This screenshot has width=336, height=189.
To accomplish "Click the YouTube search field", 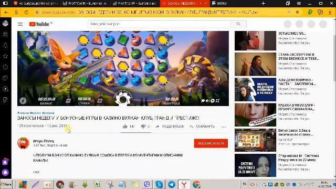I will pos(159,24).
